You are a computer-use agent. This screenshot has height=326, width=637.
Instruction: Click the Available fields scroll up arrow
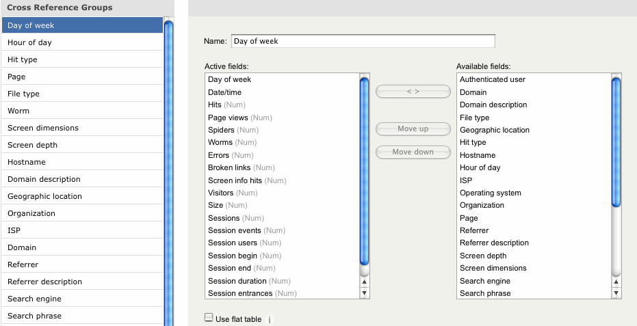pos(616,281)
